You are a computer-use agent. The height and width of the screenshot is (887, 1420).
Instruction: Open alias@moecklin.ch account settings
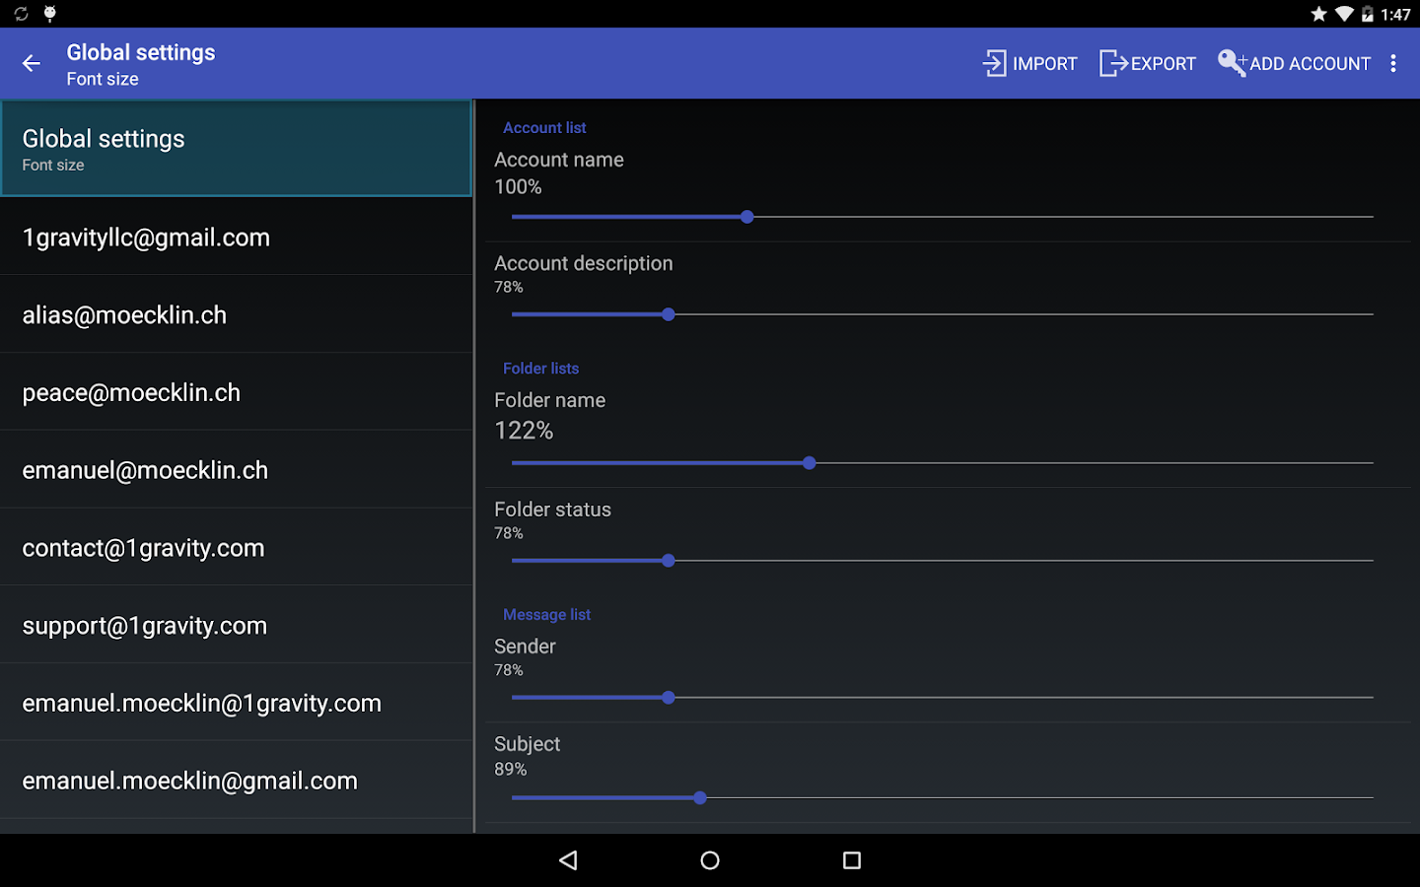pos(237,314)
